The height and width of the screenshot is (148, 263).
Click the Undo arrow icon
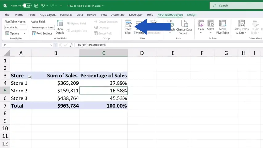coord(43,6)
